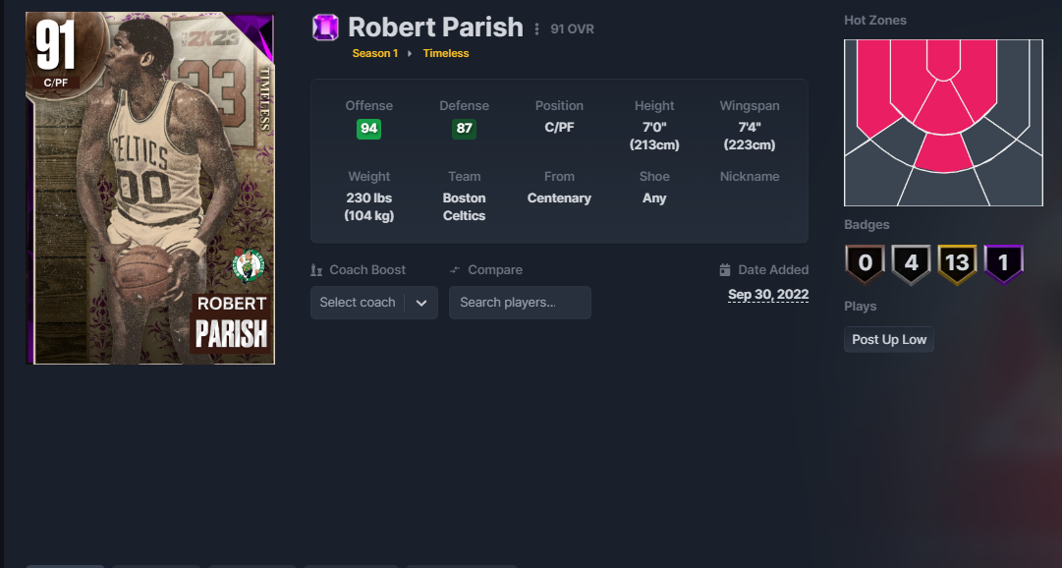1062x568 pixels.
Task: Click the calendar icon beside Date Added
Action: pos(725,270)
